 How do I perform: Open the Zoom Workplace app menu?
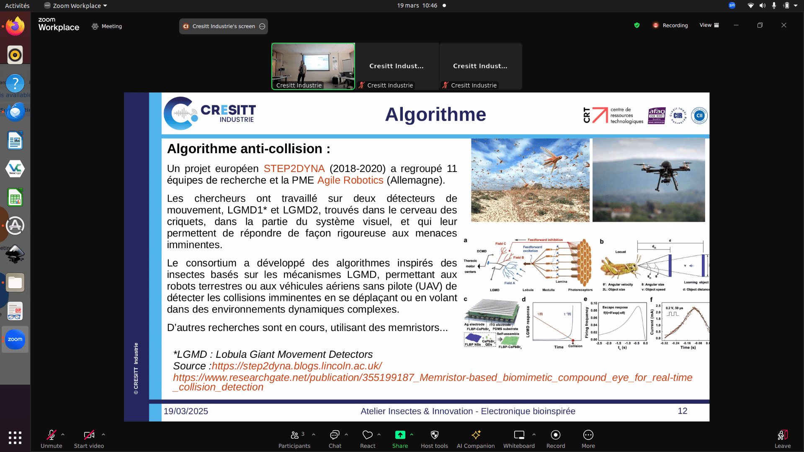(x=76, y=5)
